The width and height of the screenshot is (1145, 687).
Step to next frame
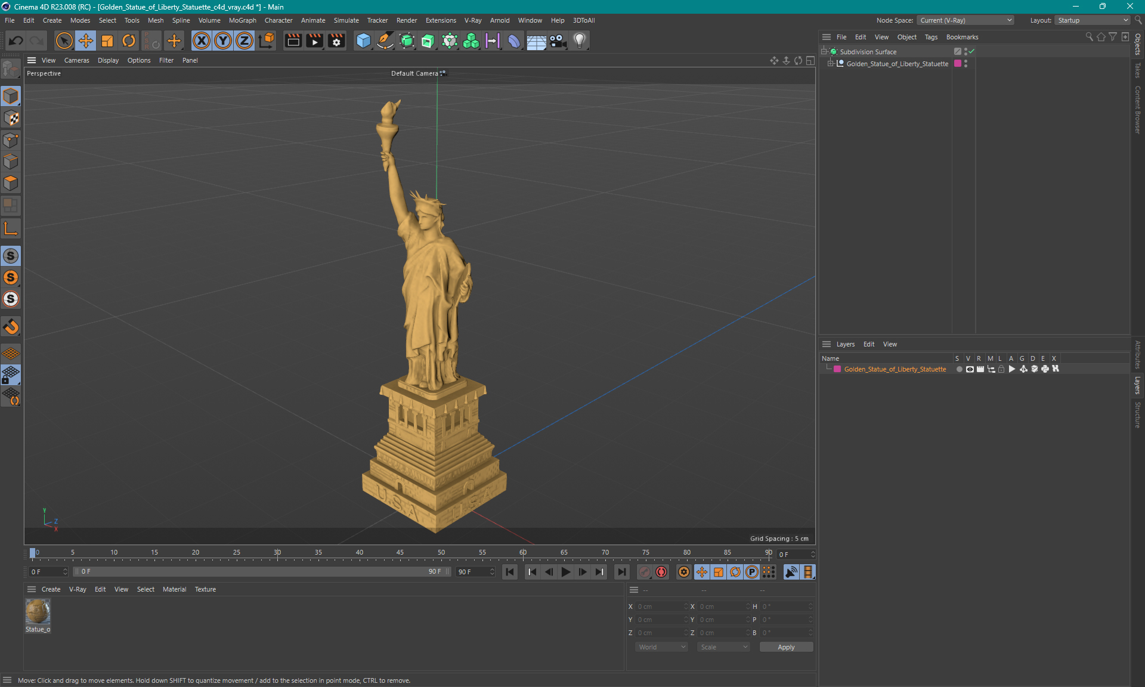pos(583,572)
